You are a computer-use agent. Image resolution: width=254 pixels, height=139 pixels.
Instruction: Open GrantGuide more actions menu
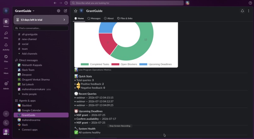(249, 11)
